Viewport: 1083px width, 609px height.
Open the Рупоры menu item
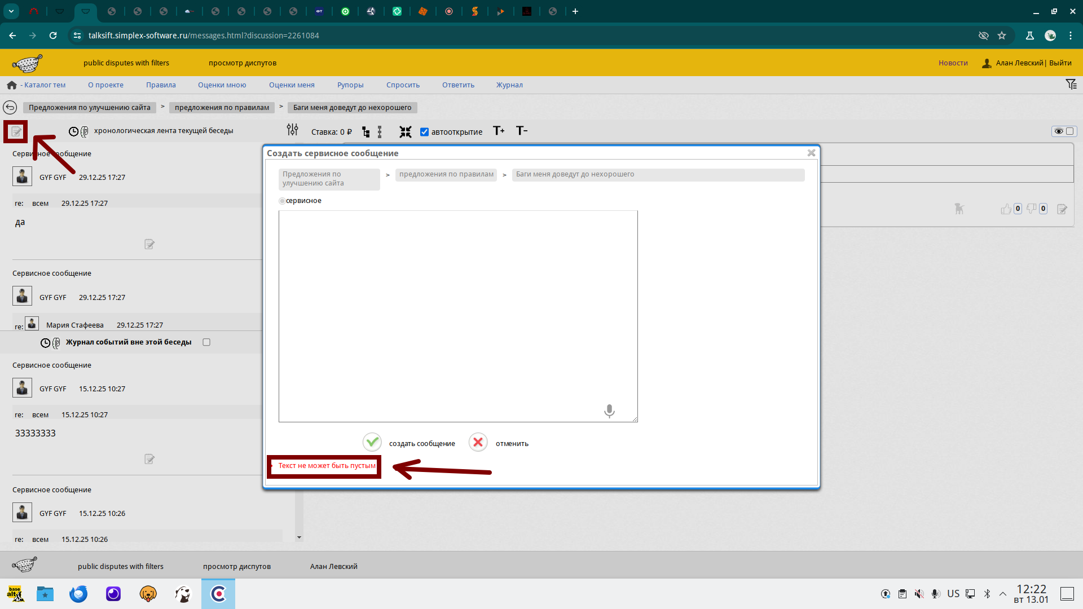pos(350,85)
